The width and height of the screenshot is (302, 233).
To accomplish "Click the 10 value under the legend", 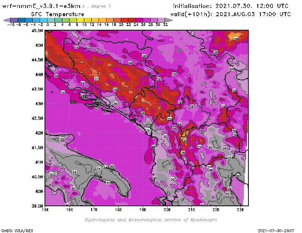I will [84, 25].
